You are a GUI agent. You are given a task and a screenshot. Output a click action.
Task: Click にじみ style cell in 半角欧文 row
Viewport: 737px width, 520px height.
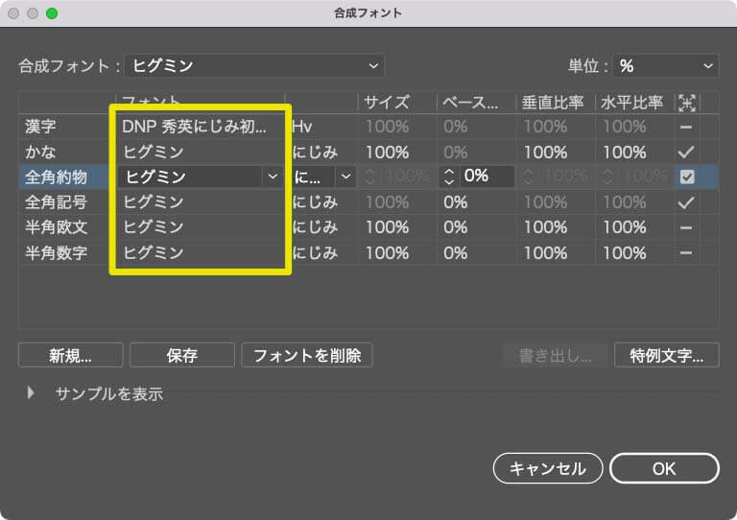[x=315, y=227]
